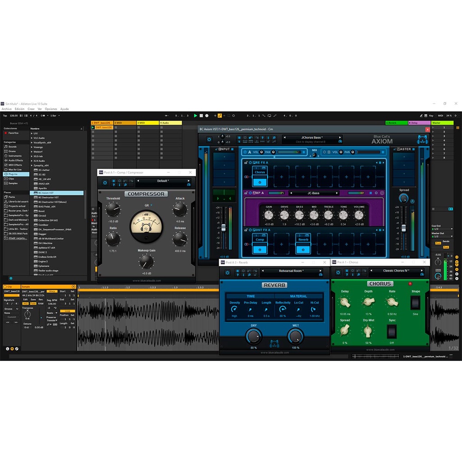This screenshot has width=462, height=462.
Task: Expand the VLC Audio folder
Action: (x=32, y=138)
